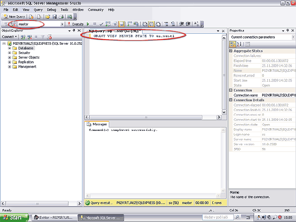Open the master database dropdown
Viewport: 296px width, 222px height.
click(62, 24)
